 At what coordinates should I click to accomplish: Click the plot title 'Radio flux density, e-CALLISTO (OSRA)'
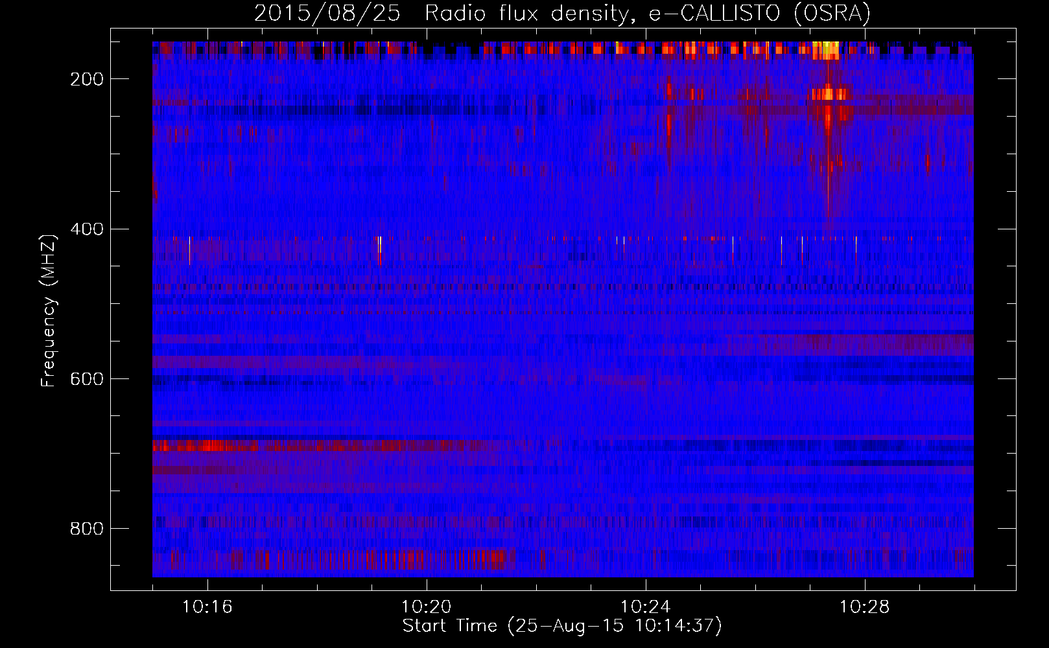[648, 13]
